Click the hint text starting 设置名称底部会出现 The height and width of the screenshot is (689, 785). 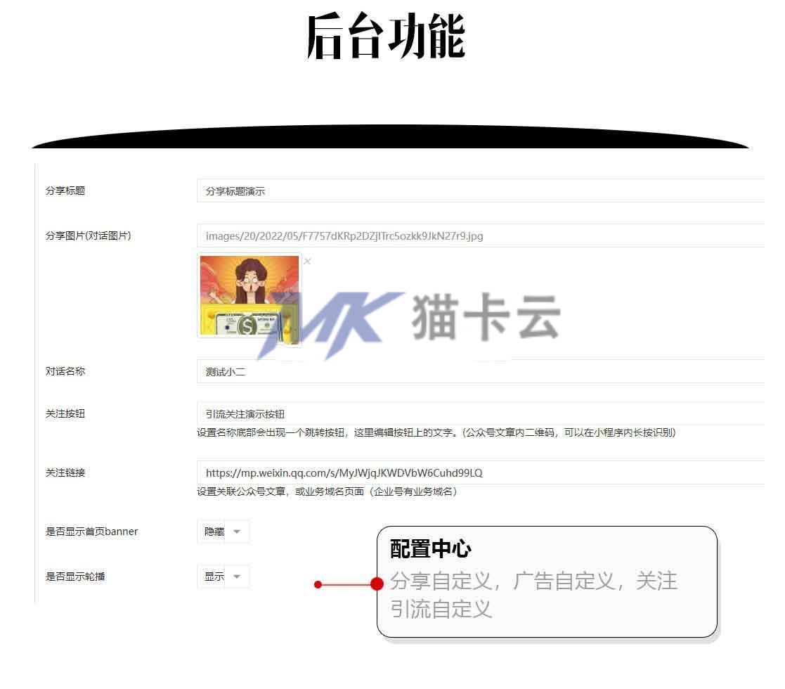[436, 432]
